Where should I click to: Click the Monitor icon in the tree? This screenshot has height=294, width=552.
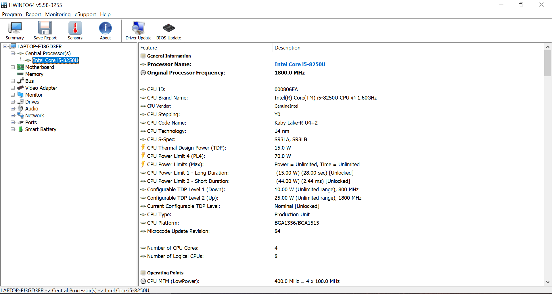pyautogui.click(x=20, y=95)
